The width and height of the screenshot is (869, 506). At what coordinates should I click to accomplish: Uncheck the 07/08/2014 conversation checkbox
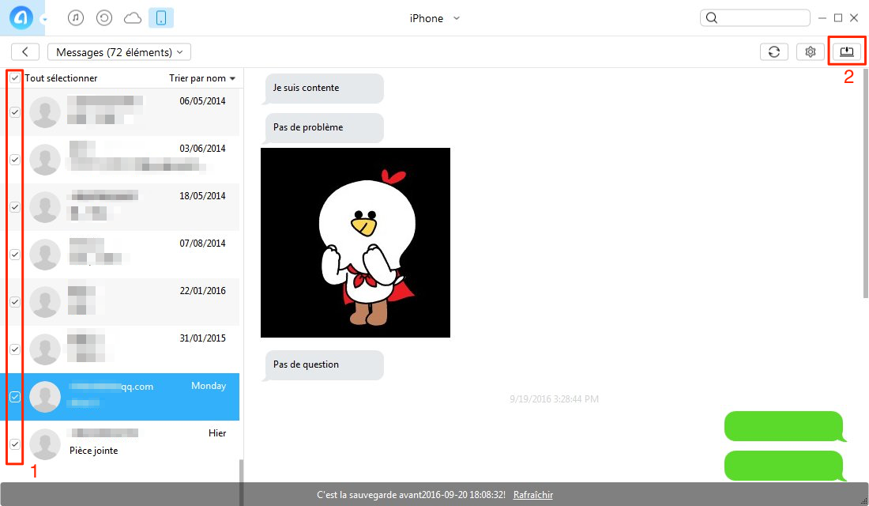point(15,254)
